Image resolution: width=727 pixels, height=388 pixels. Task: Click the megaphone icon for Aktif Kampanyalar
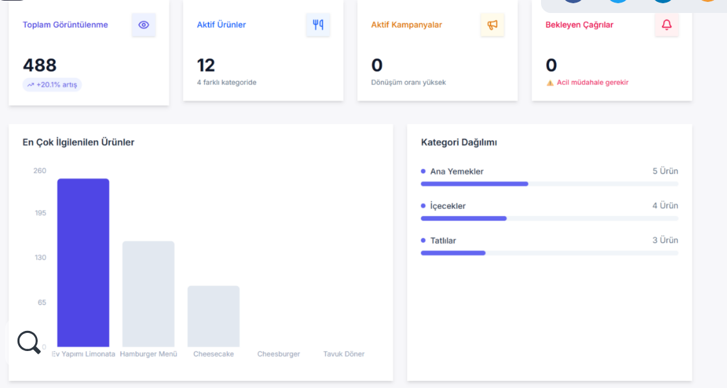[492, 25]
